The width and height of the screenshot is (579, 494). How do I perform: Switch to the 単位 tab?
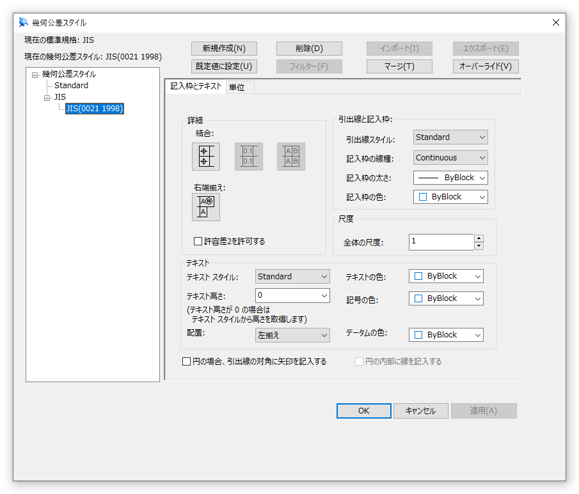click(237, 87)
